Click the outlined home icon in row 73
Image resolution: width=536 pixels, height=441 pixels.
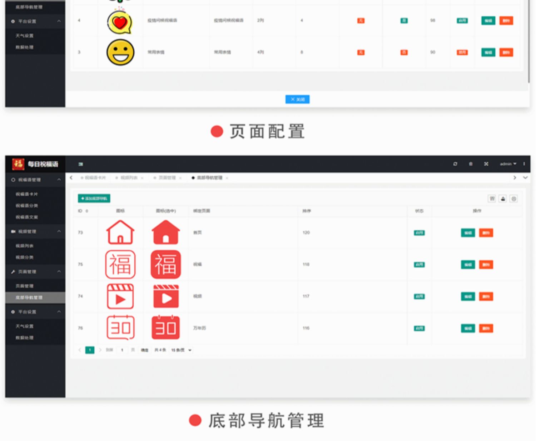click(120, 232)
